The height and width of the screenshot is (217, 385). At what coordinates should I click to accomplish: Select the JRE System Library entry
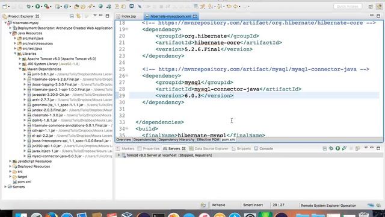click(x=54, y=64)
